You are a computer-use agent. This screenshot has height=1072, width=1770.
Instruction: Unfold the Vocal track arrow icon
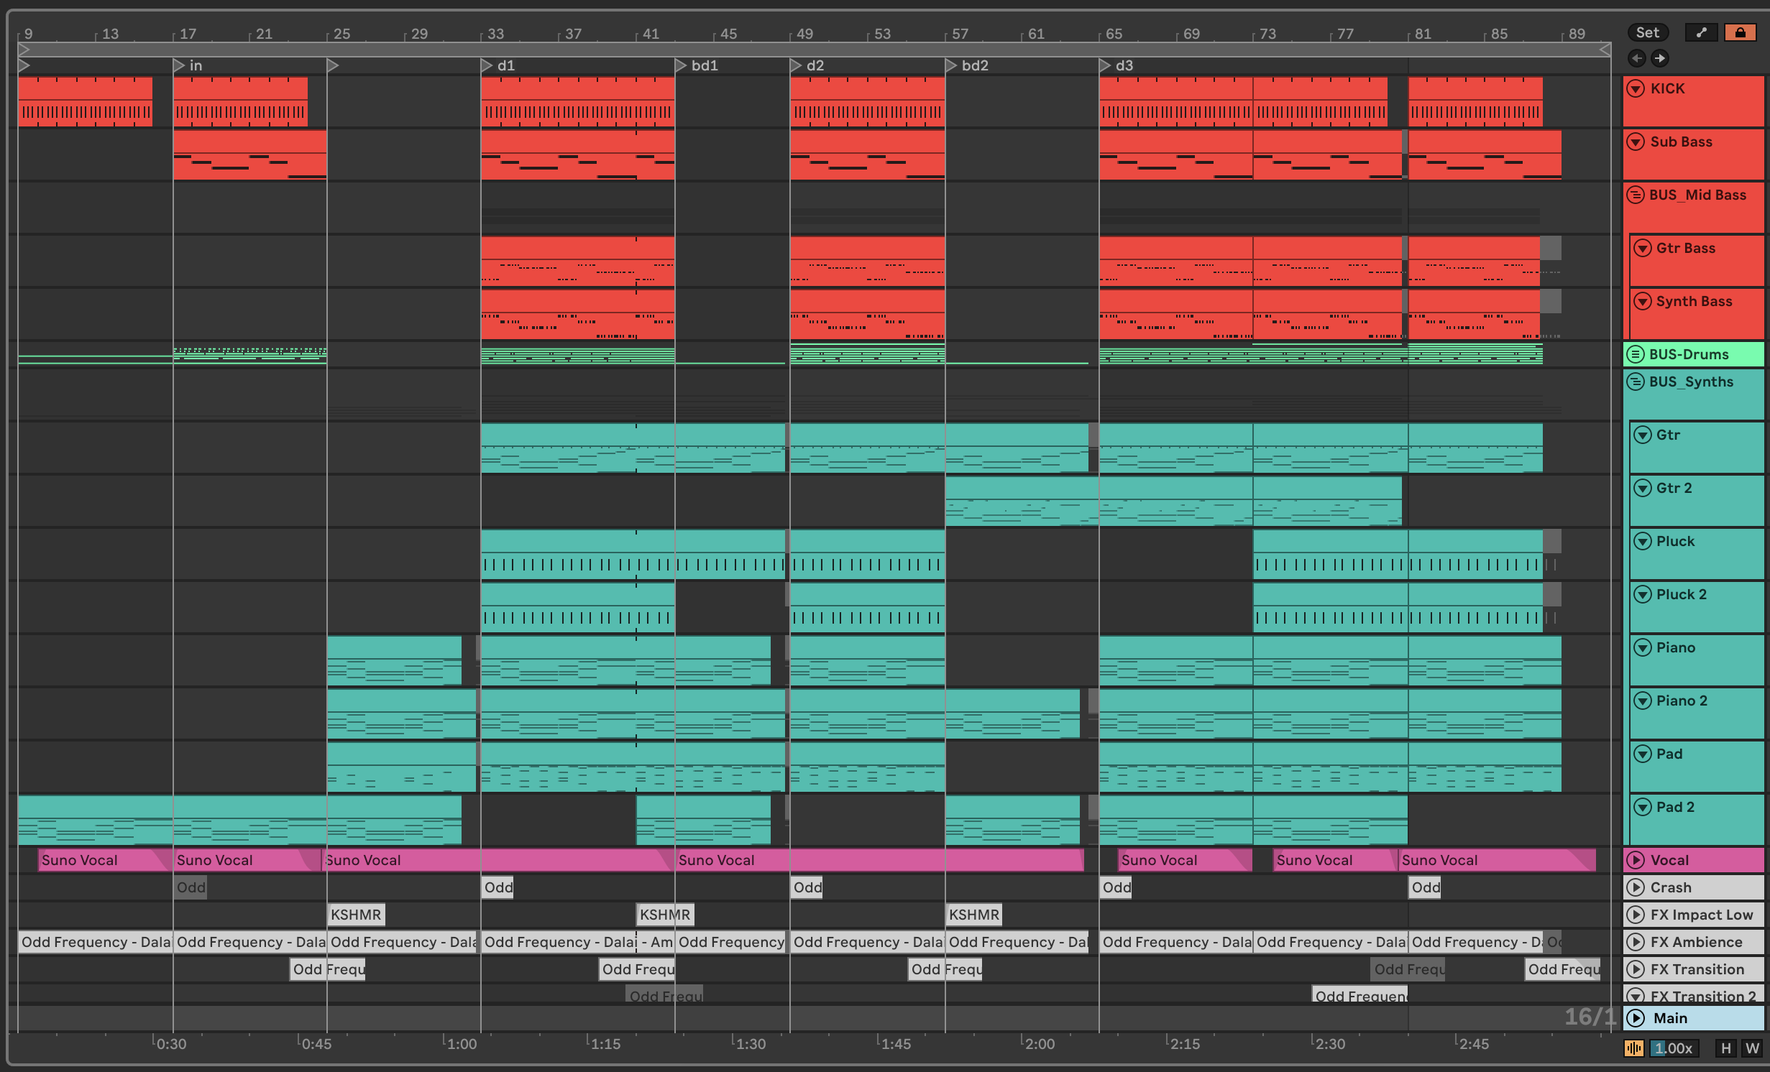pos(1636,860)
